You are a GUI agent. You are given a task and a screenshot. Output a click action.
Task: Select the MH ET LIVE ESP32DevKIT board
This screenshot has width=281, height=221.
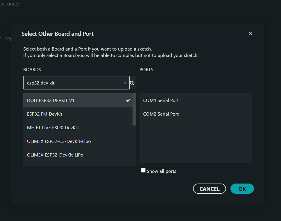(x=53, y=127)
